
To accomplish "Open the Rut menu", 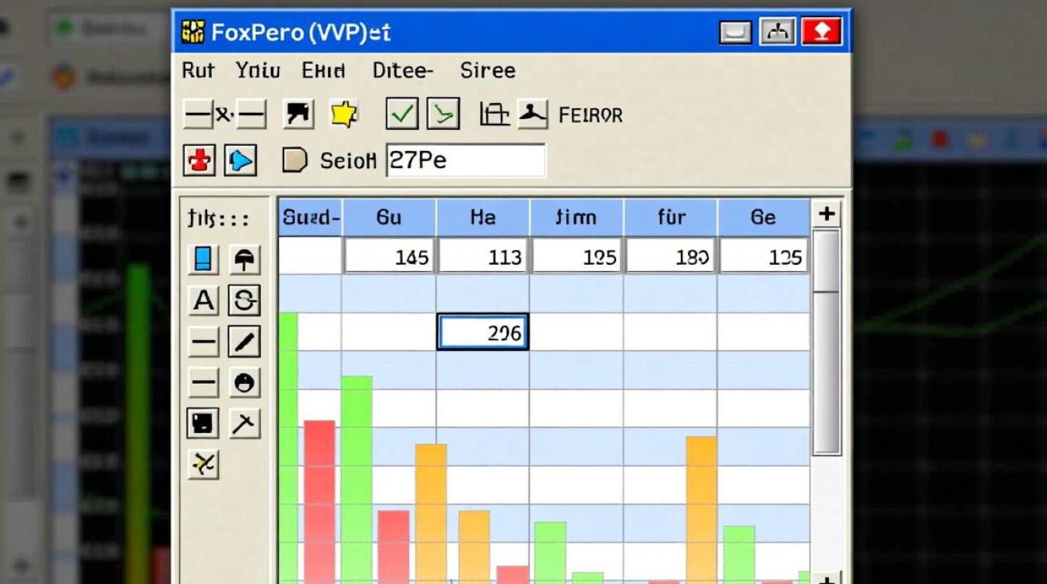I will 198,71.
